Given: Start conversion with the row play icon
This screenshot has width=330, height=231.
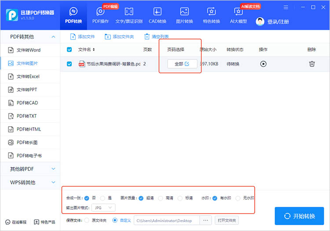Looking at the screenshot, I should coord(263,64).
